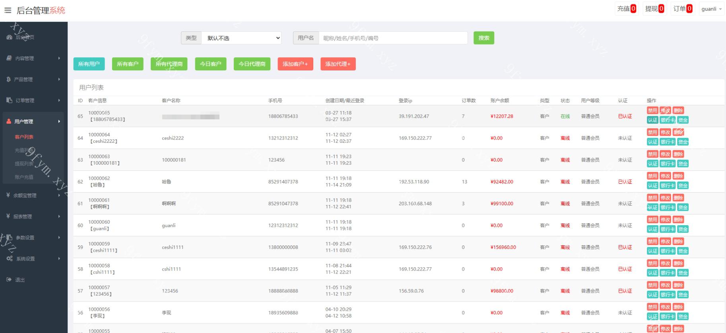Image resolution: width=726 pixels, height=333 pixels.
Task: Click 银行卡 for user ceshi2222
Action: click(668, 142)
